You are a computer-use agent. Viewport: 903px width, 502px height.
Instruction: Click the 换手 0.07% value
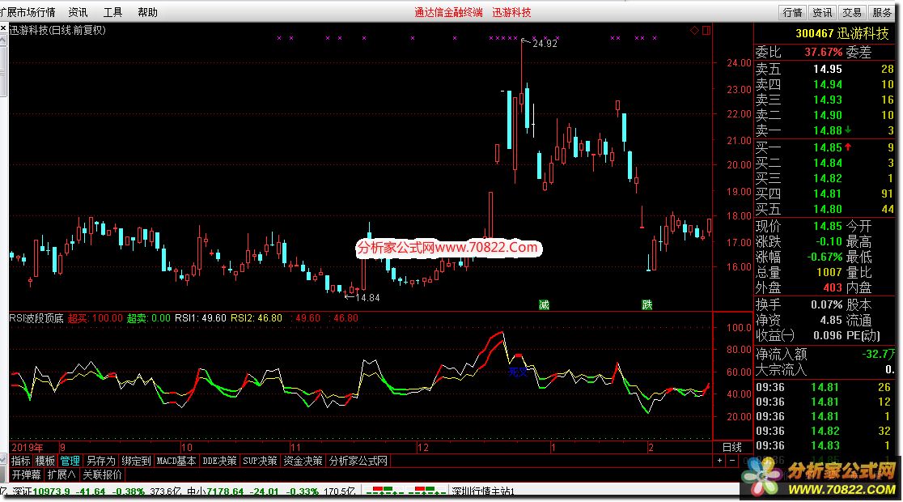tap(826, 304)
